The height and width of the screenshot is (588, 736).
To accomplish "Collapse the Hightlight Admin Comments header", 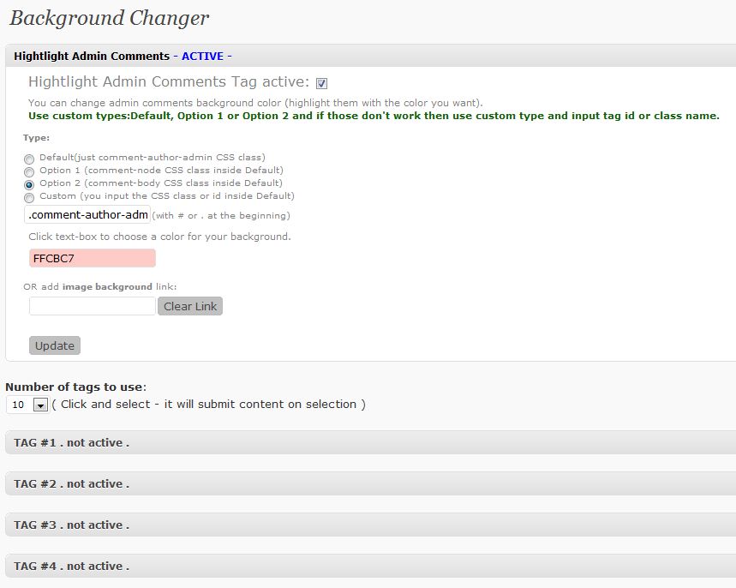I will tap(92, 57).
